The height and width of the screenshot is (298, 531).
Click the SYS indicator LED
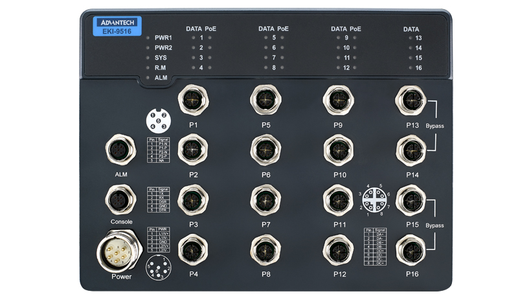tap(148, 58)
